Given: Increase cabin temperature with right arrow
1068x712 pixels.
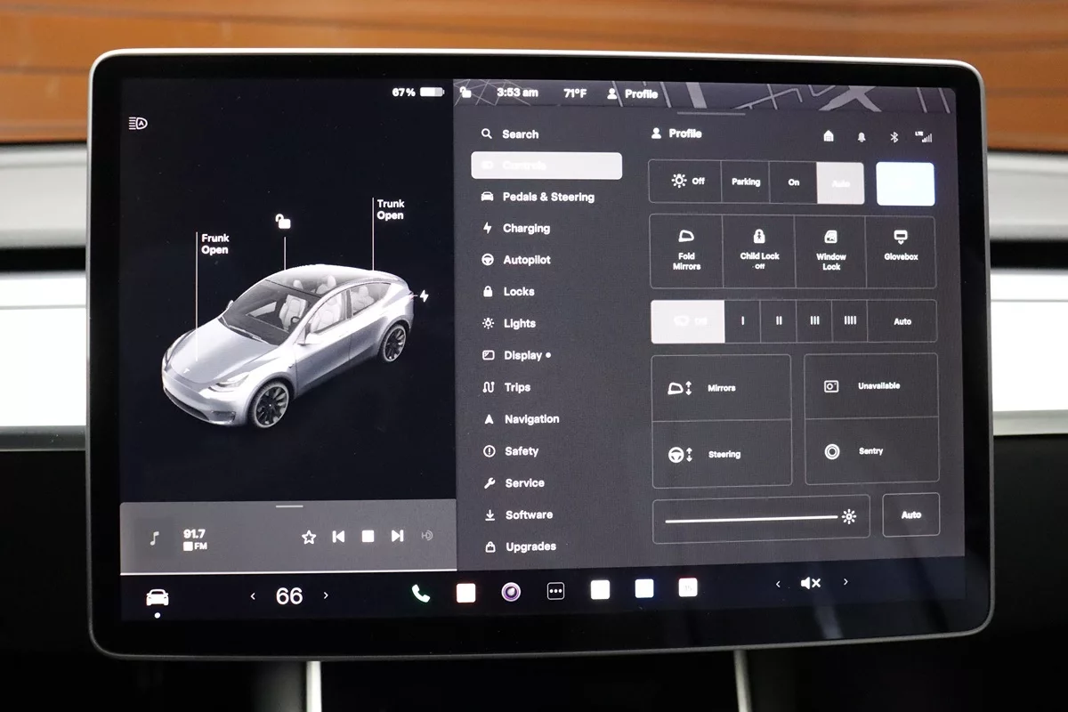Looking at the screenshot, I should coord(326,595).
